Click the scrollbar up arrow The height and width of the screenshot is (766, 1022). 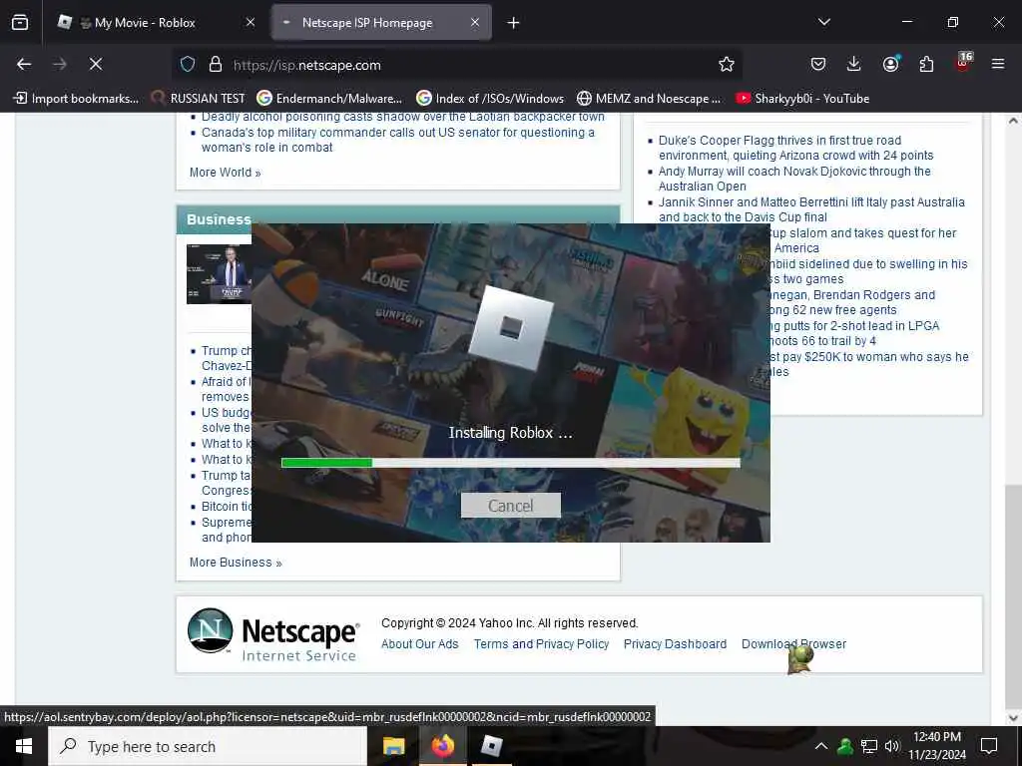coord(1013,121)
